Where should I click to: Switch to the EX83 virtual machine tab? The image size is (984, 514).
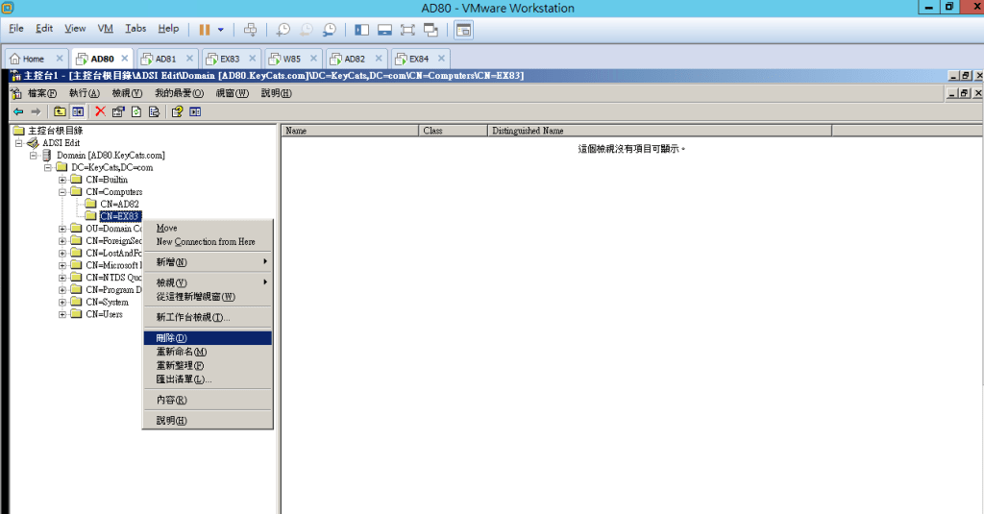pos(230,59)
